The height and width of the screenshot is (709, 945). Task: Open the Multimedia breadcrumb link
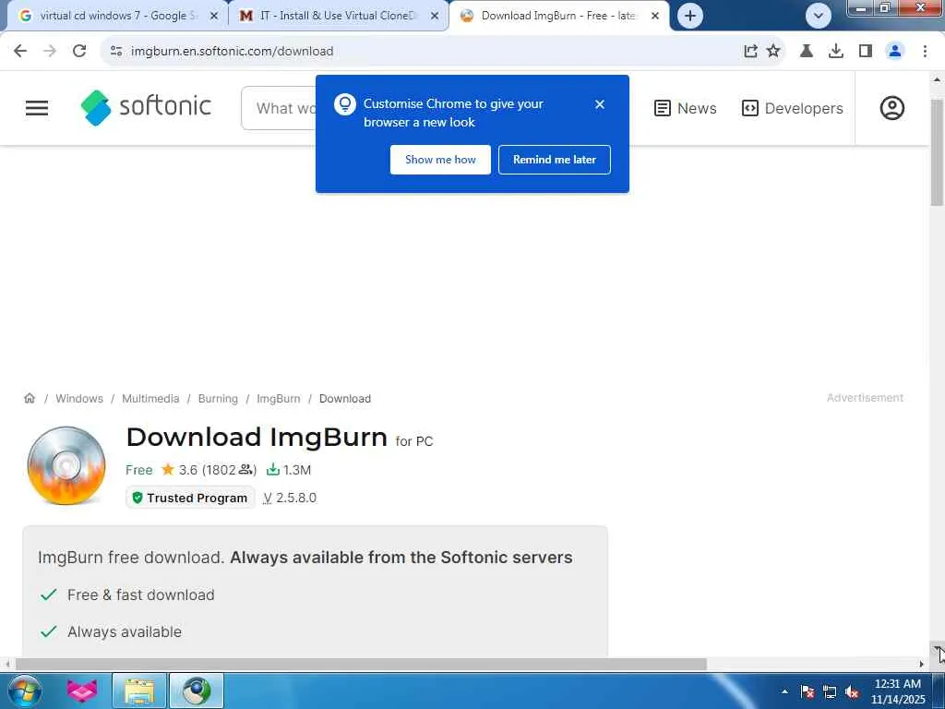150,399
